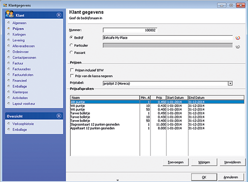Select the Bedrijf radio button
This screenshot has height=182, width=248.
click(71, 37)
